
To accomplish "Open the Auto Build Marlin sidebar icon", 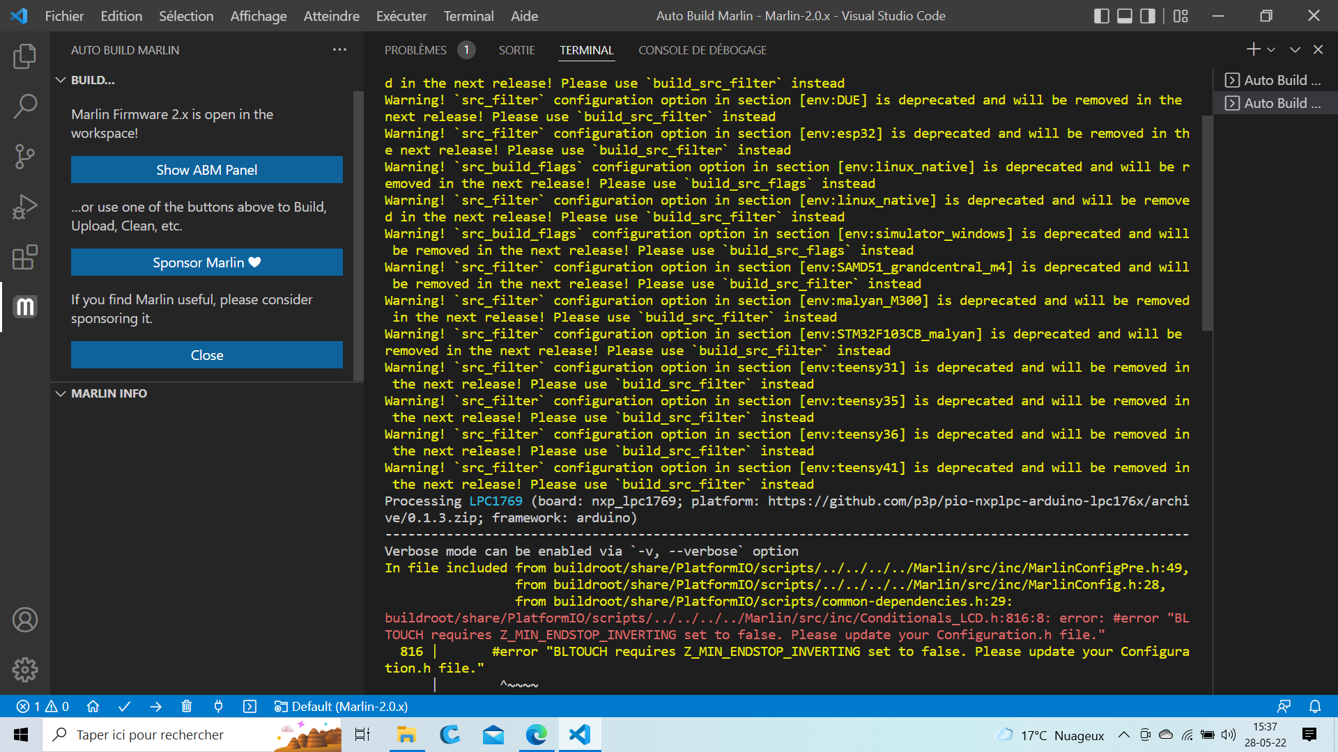I will pyautogui.click(x=25, y=307).
